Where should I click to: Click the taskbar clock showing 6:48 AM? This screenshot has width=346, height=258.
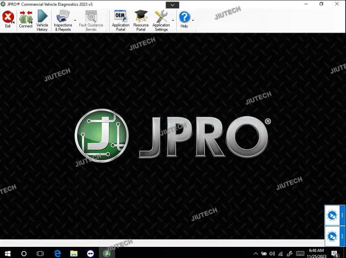tap(316, 253)
